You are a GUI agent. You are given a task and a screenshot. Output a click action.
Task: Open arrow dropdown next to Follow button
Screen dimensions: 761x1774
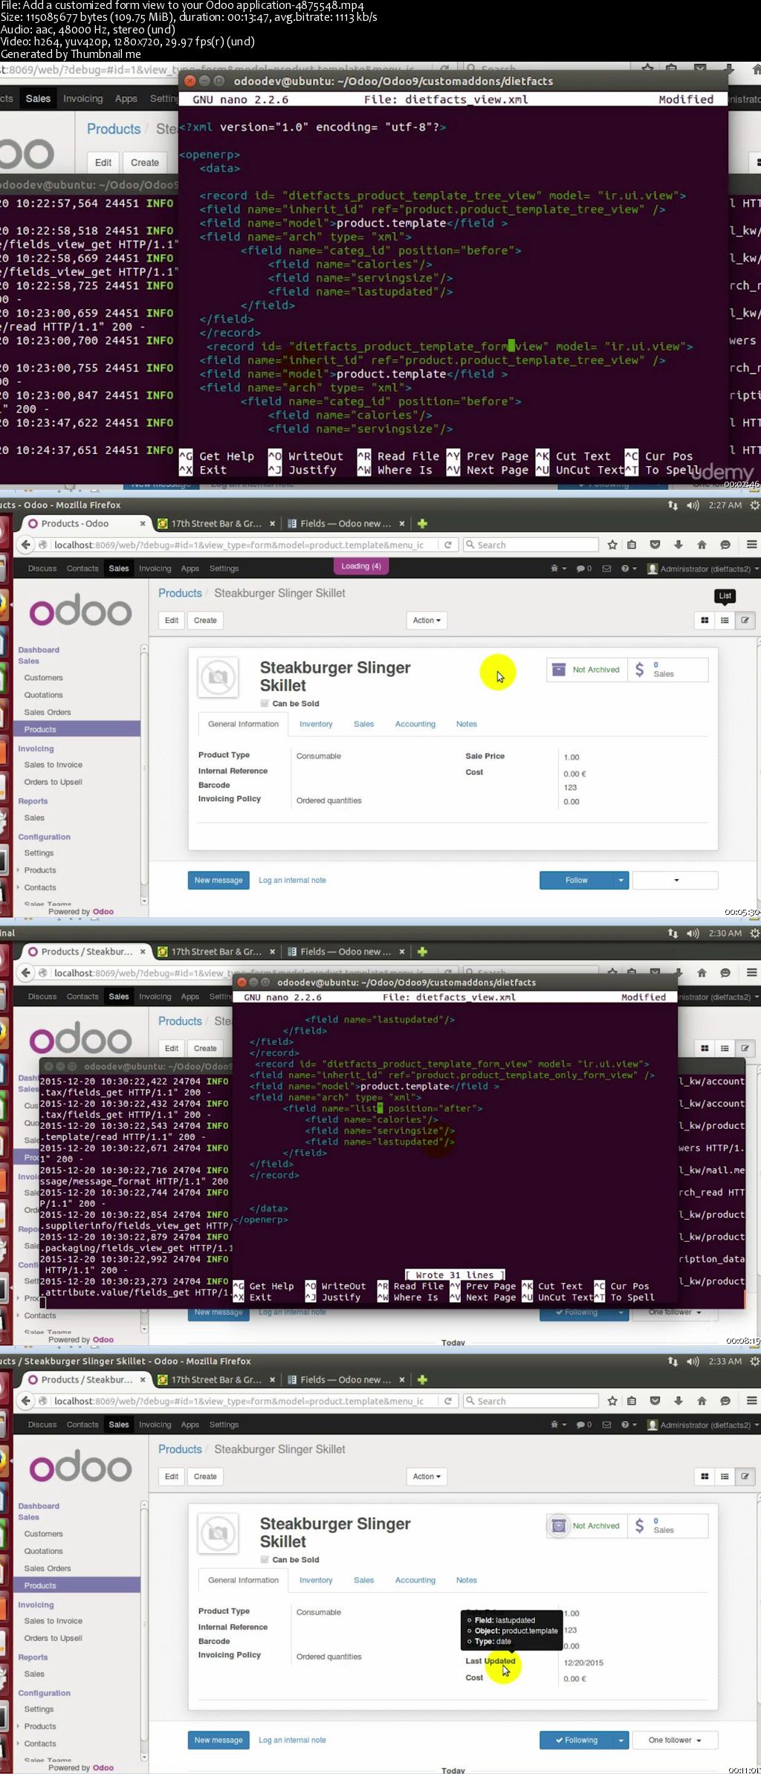click(621, 880)
